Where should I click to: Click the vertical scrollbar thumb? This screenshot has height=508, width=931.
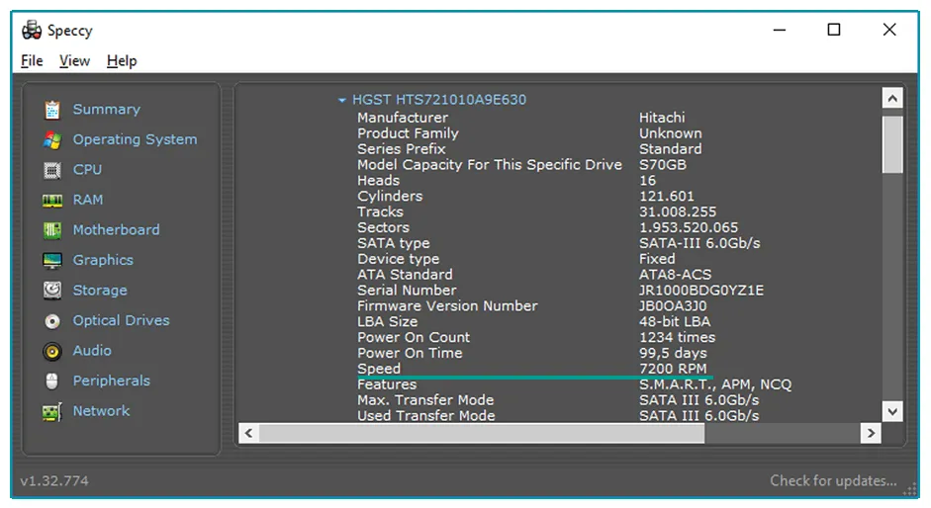(891, 145)
